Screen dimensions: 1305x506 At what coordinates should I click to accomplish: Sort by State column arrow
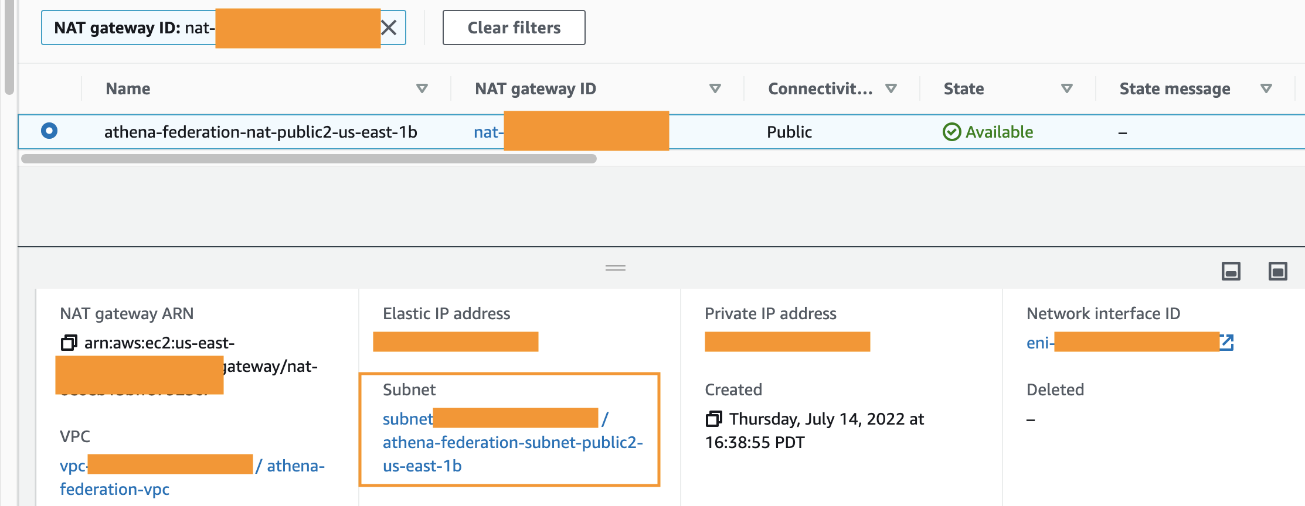click(1066, 88)
